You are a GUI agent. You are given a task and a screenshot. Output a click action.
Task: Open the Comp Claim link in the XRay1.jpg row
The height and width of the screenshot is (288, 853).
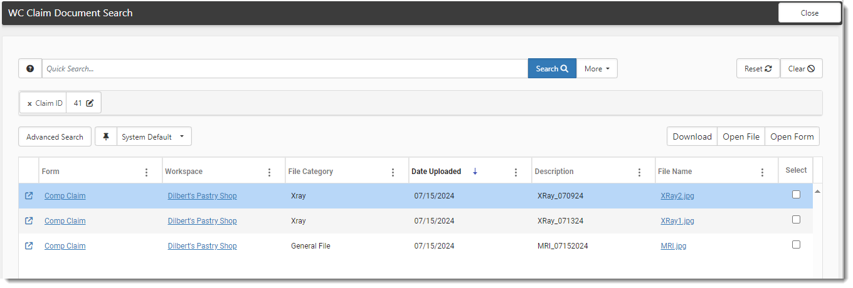(x=65, y=221)
